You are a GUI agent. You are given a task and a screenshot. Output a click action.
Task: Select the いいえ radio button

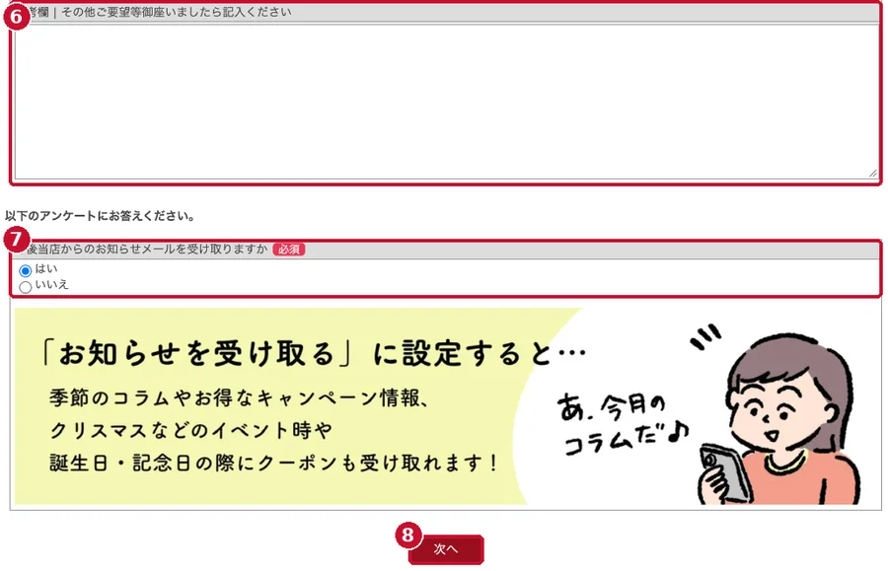[26, 287]
